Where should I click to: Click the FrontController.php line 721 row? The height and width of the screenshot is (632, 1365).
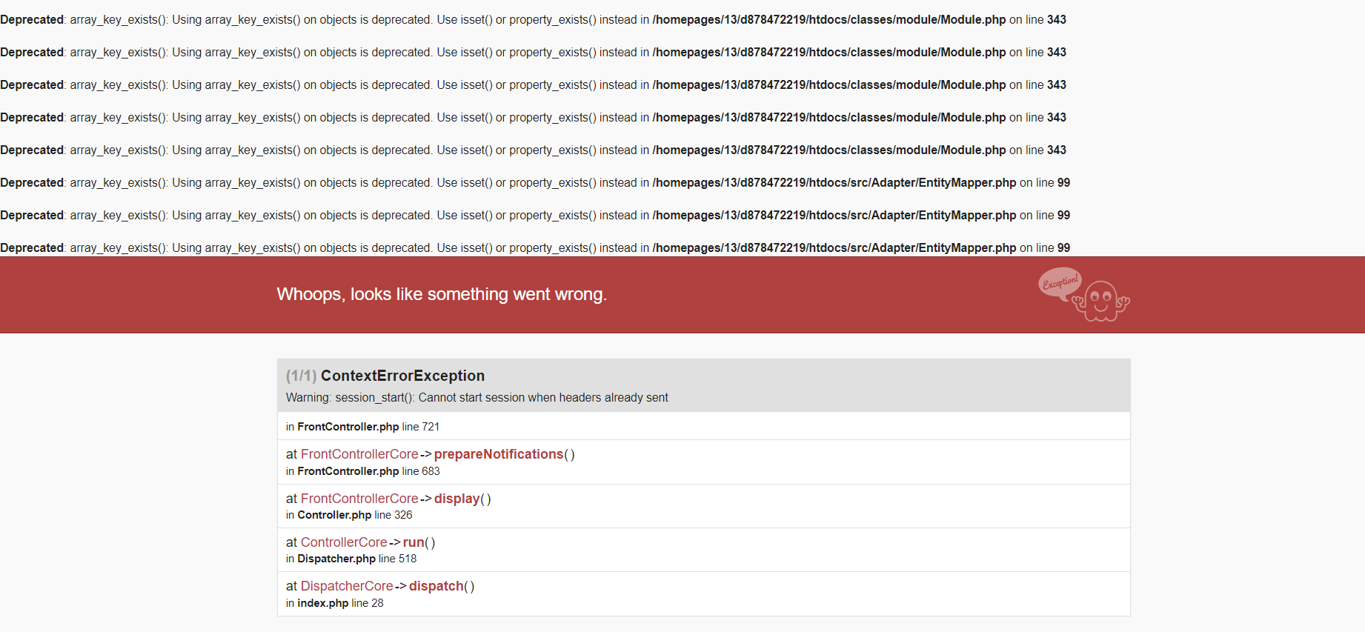click(704, 426)
